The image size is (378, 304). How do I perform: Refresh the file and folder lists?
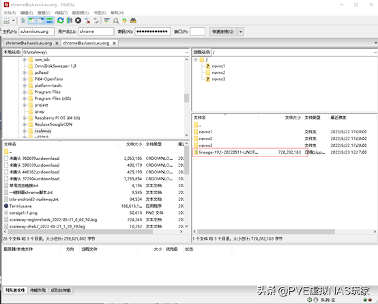[x=61, y=20]
